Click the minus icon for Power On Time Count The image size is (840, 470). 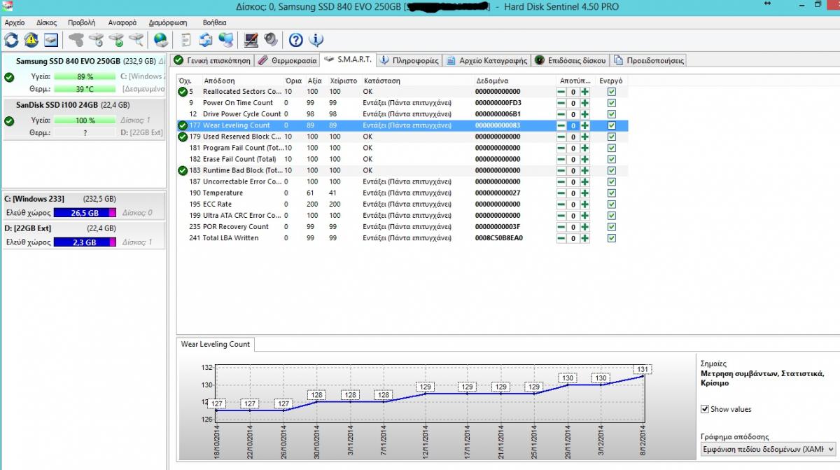561,103
